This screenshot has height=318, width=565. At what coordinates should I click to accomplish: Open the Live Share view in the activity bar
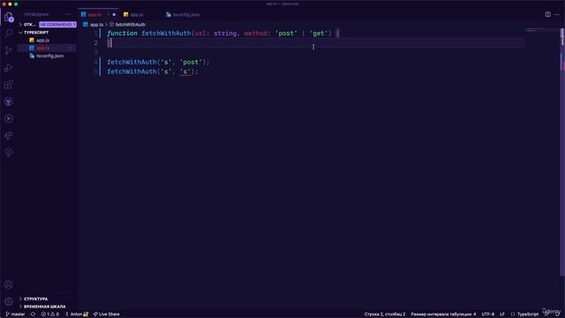9,135
